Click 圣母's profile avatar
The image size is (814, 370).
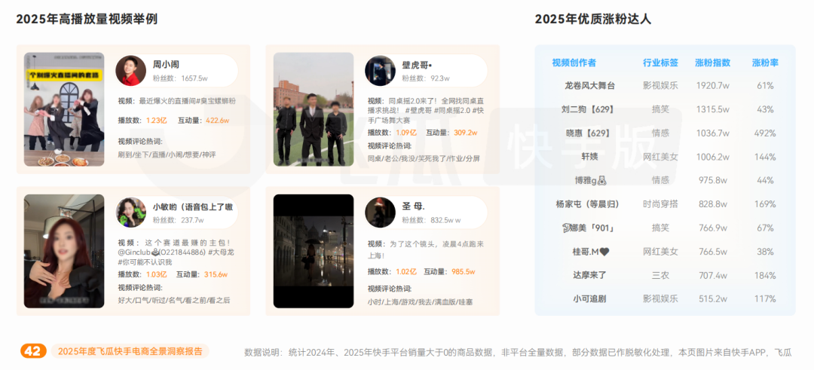point(380,213)
